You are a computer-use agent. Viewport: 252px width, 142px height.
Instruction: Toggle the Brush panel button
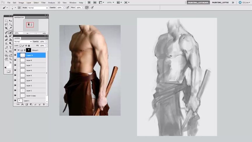[x=19, y=8]
